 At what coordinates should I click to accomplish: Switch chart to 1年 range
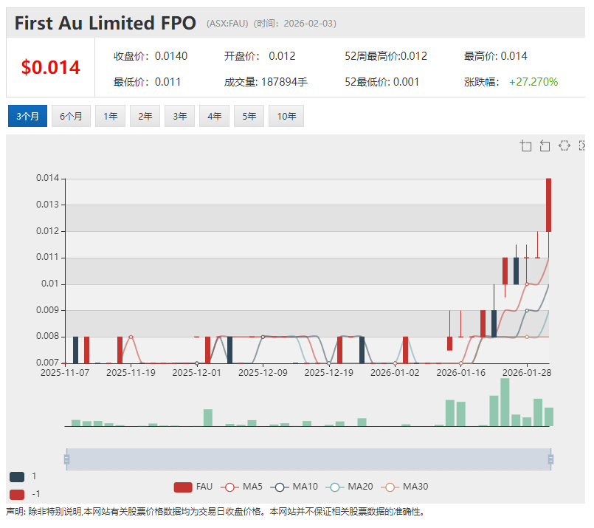click(x=110, y=116)
